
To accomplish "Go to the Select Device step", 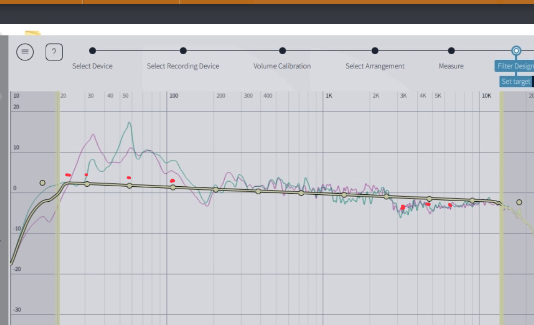I will 93,50.
